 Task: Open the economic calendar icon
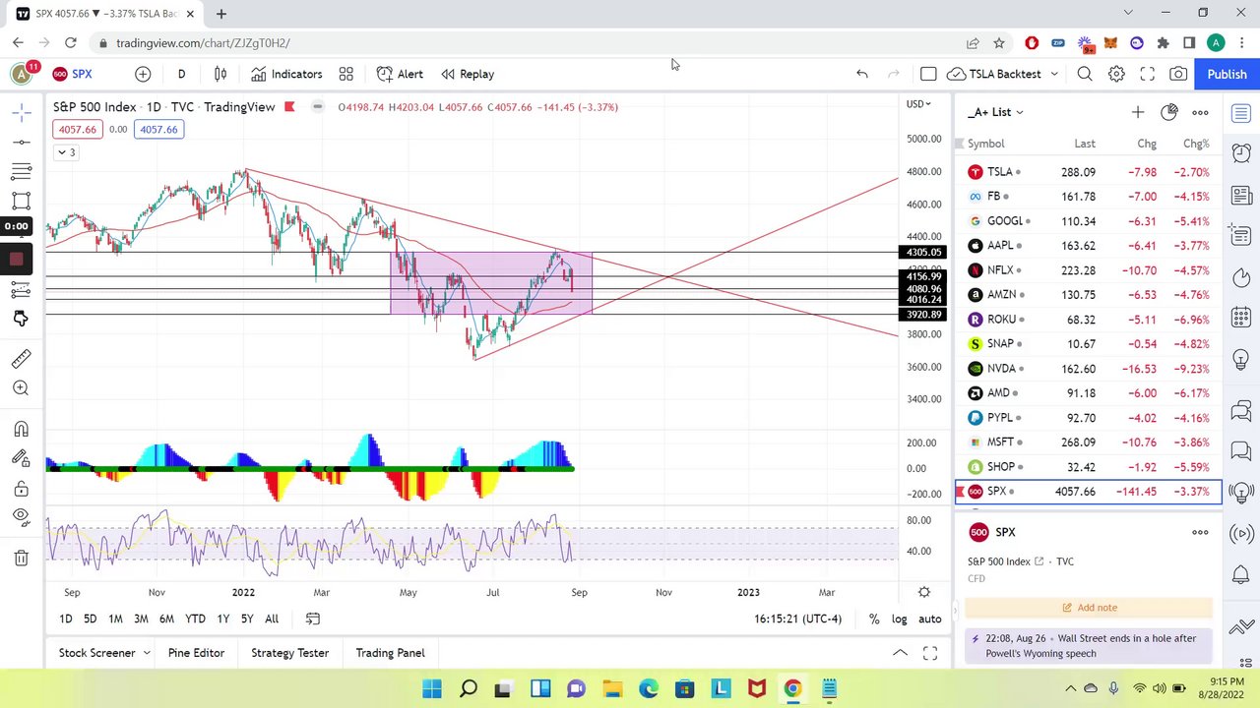(x=1241, y=318)
